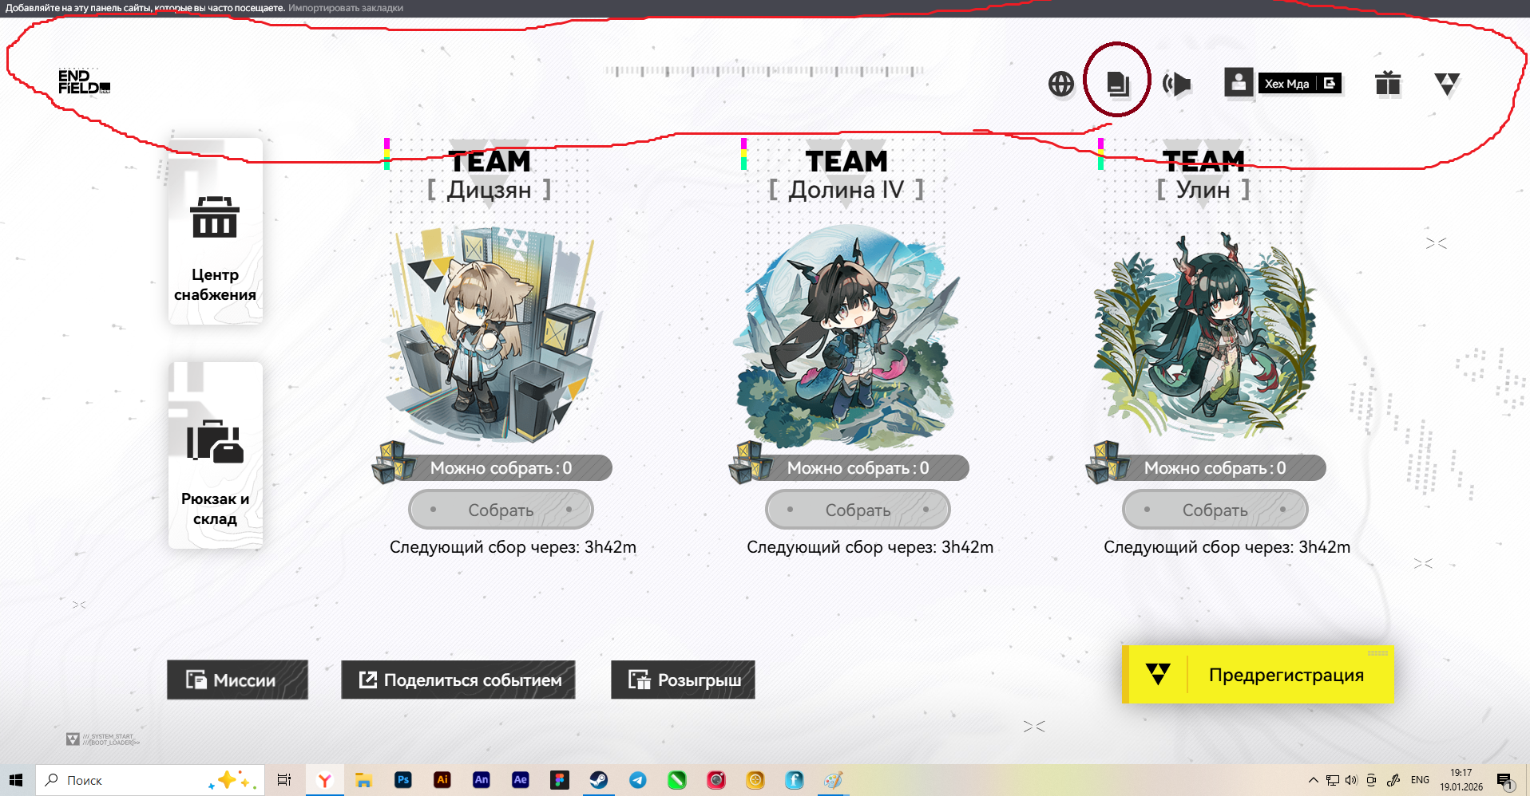Open Paint from the taskbar
The height and width of the screenshot is (796, 1530).
click(833, 780)
